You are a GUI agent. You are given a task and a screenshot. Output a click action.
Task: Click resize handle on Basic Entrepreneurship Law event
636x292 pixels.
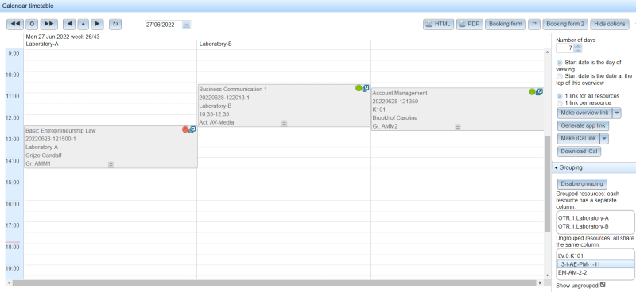coord(111,164)
